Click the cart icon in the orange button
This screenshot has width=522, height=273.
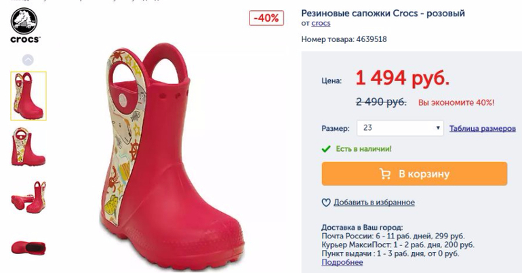coord(385,174)
